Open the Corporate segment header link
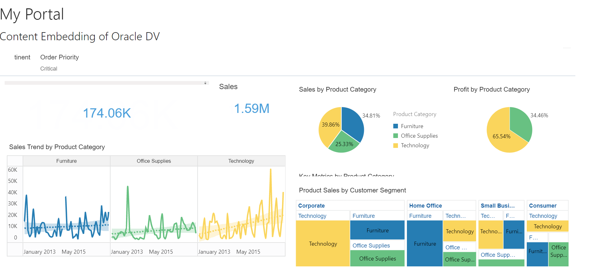 pyautogui.click(x=311, y=205)
